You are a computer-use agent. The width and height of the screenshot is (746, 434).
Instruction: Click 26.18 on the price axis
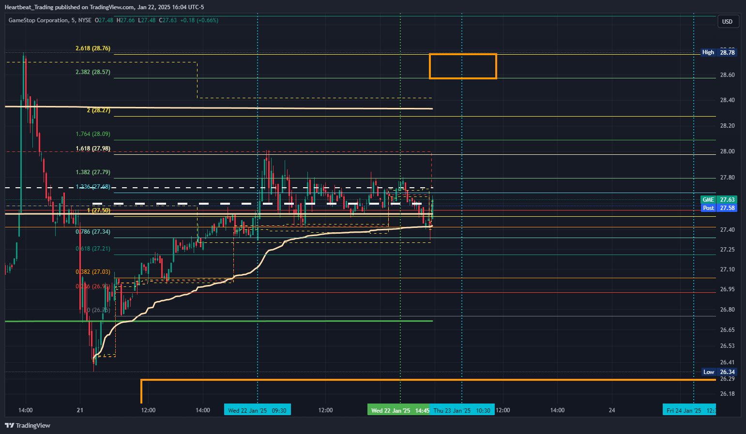[x=727, y=394]
